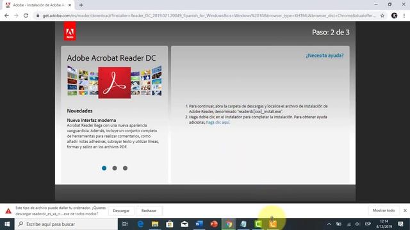The width and height of the screenshot is (410, 230).
Task: Click the address bar URL
Action: click(x=209, y=15)
